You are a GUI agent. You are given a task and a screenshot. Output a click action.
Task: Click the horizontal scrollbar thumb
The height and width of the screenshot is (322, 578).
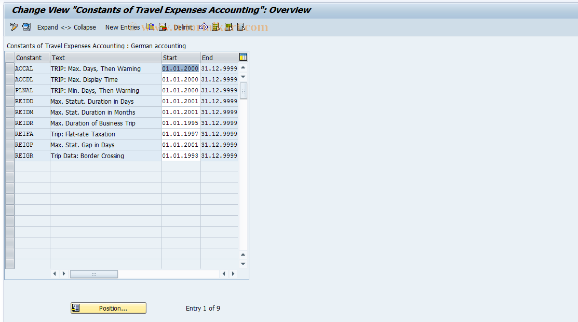click(x=94, y=274)
